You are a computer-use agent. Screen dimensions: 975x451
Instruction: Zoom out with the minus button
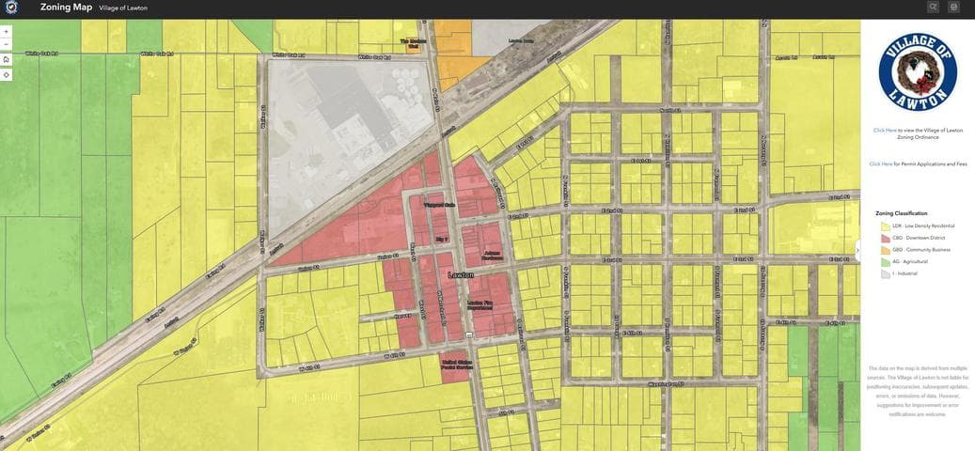click(7, 44)
